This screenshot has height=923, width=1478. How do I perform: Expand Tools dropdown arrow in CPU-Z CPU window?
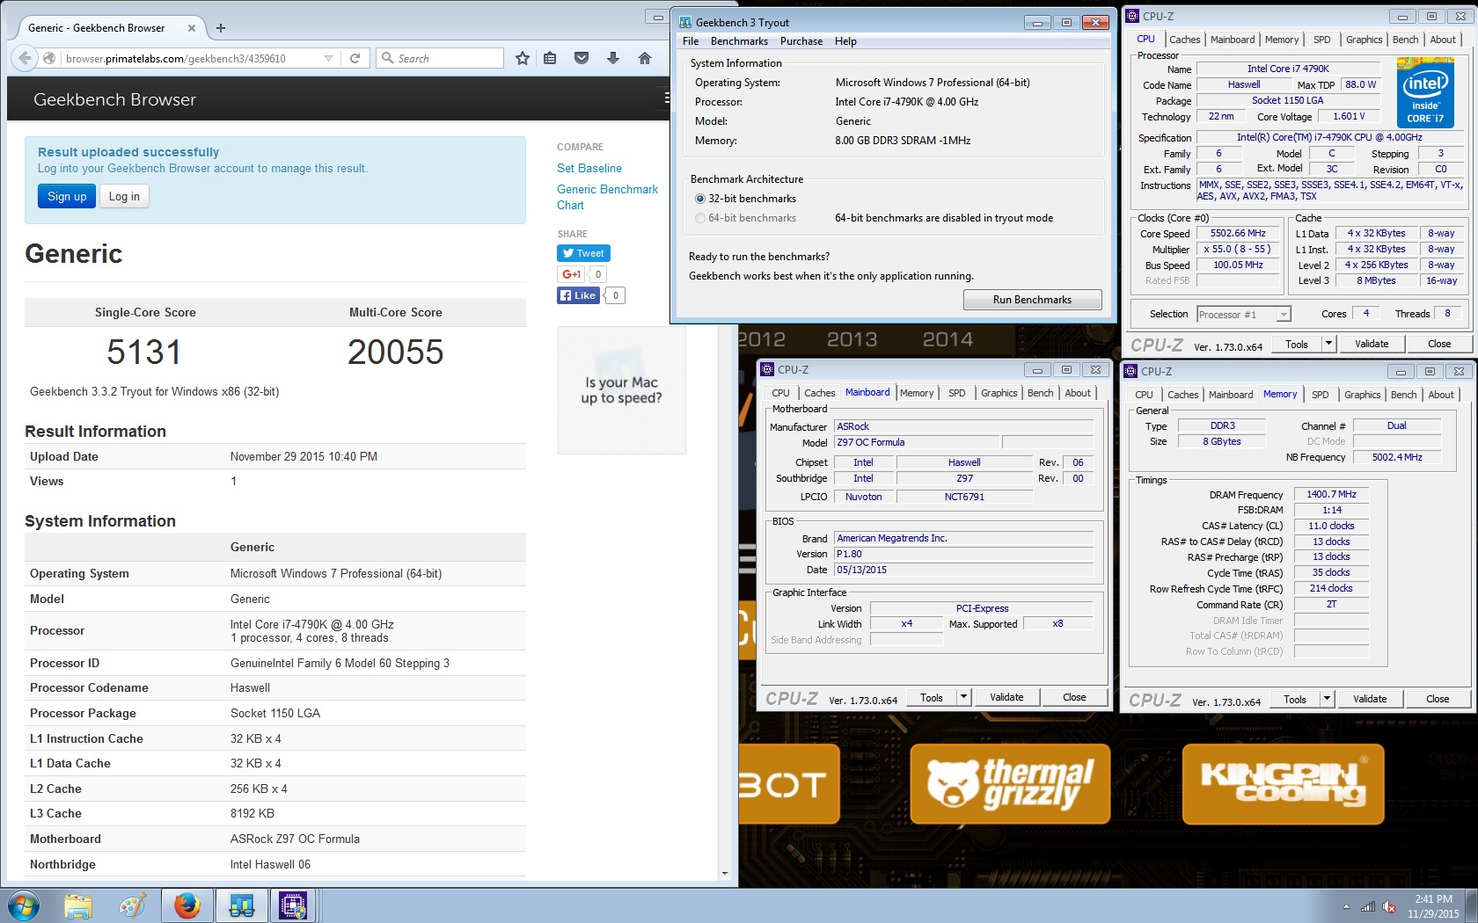tap(1328, 344)
